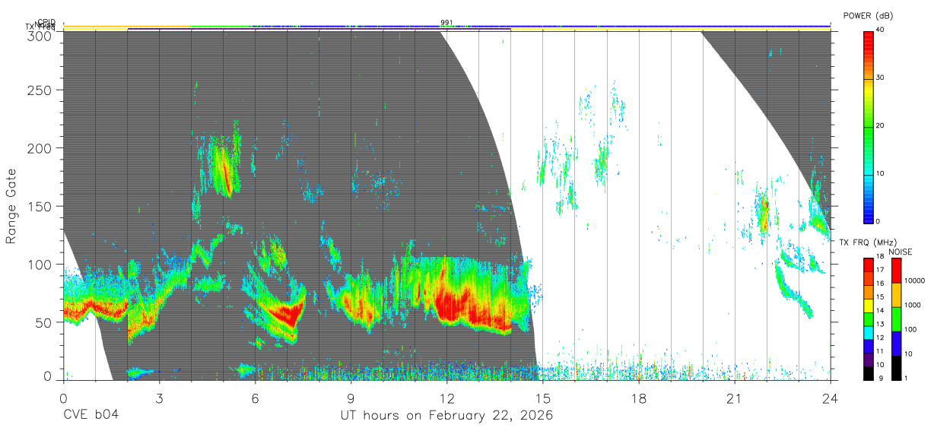Click the 'NOISE' legend title
The width and height of the screenshot is (934, 431).
(x=901, y=252)
